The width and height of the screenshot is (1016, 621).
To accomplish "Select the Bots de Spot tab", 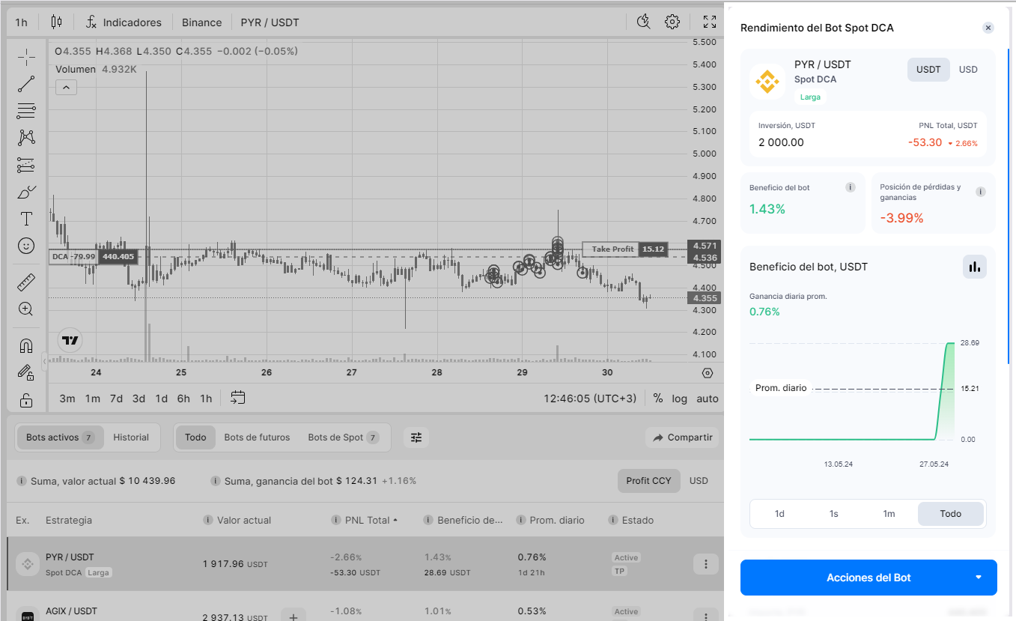I will pos(343,437).
